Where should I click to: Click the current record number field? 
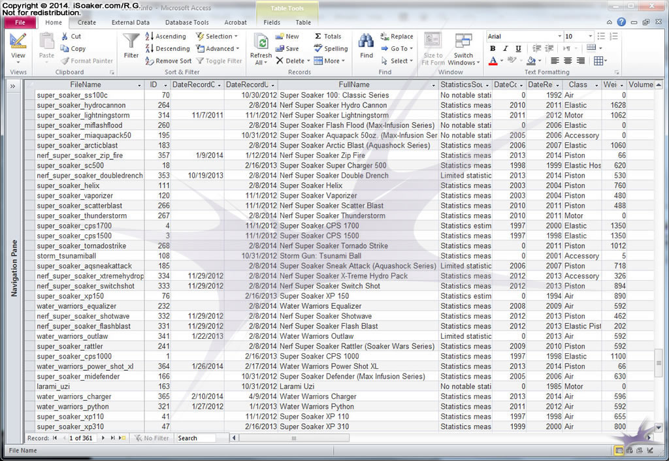click(82, 438)
